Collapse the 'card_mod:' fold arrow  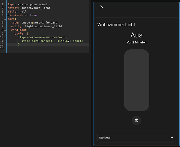tap(5, 30)
